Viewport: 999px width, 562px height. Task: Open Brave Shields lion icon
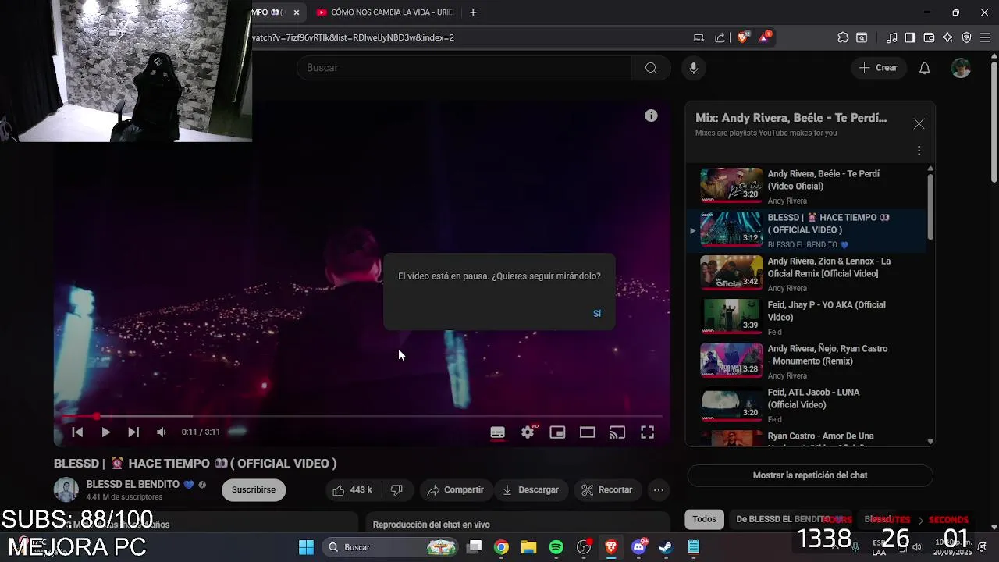pyautogui.click(x=743, y=37)
